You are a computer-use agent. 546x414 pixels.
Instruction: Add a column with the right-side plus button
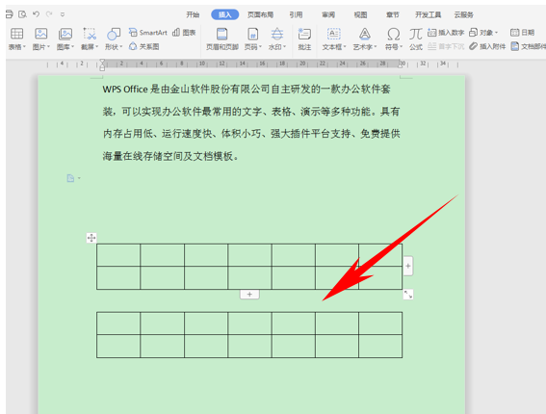(x=408, y=266)
